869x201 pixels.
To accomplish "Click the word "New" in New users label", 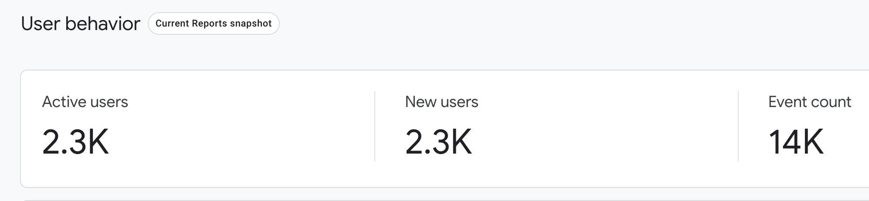I will coord(421,102).
